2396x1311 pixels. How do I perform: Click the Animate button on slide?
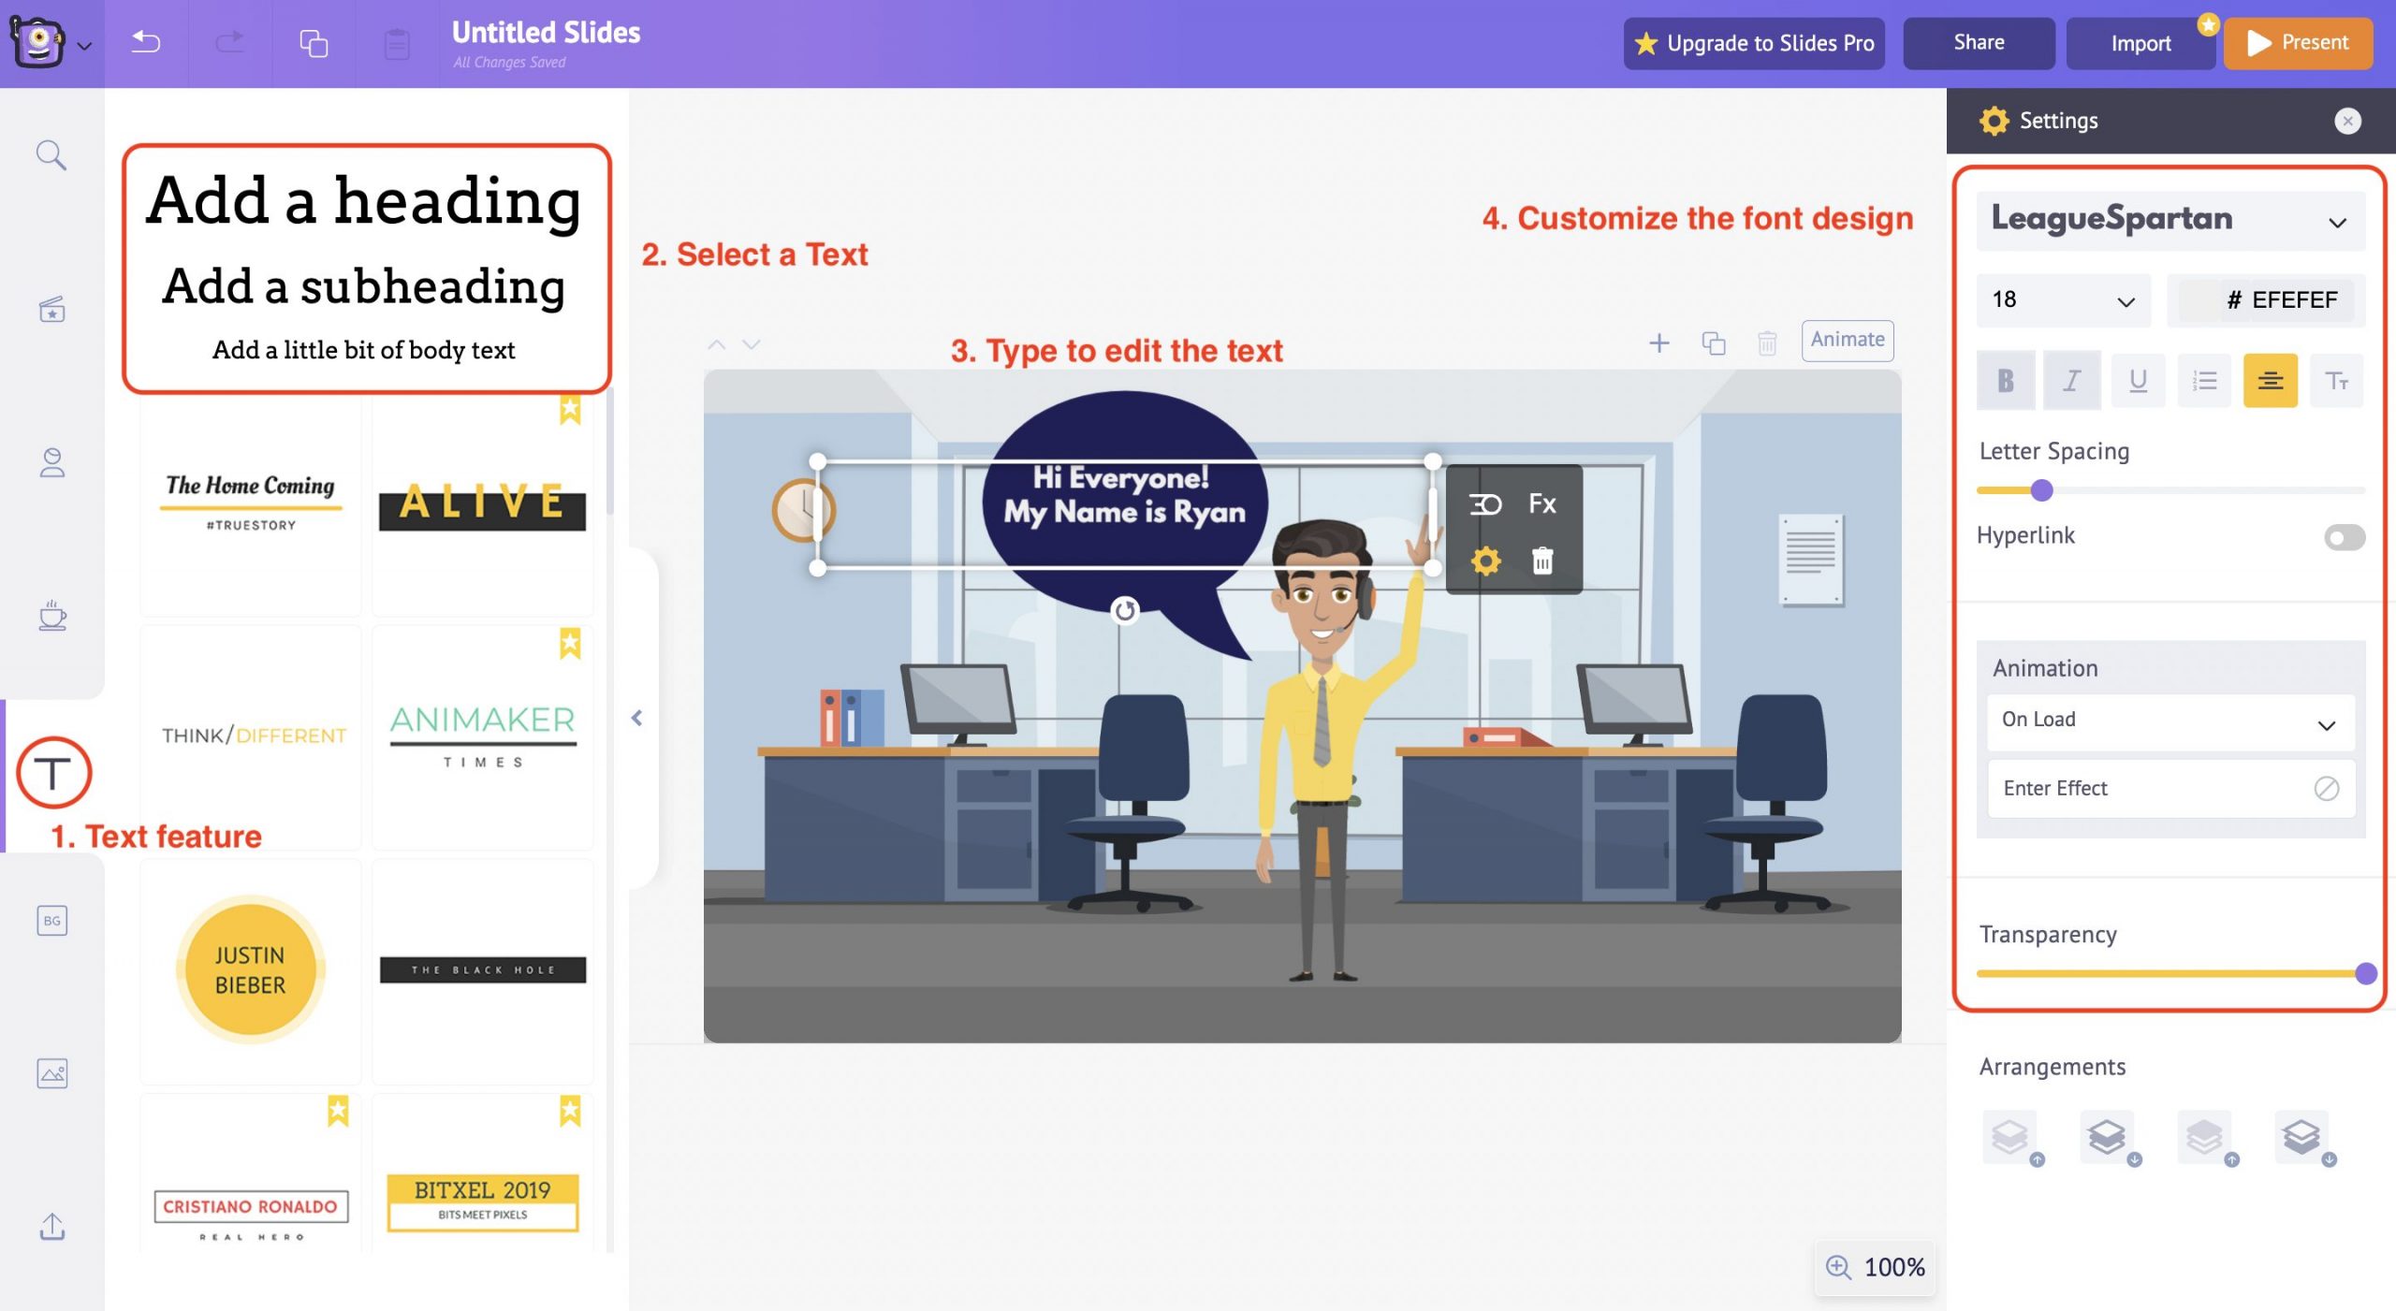tap(1847, 338)
